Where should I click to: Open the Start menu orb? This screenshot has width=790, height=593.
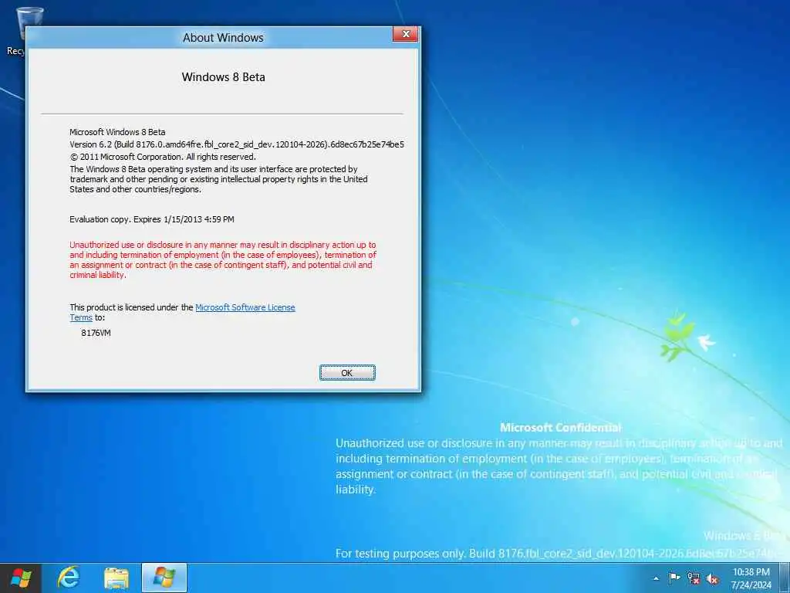click(21, 578)
